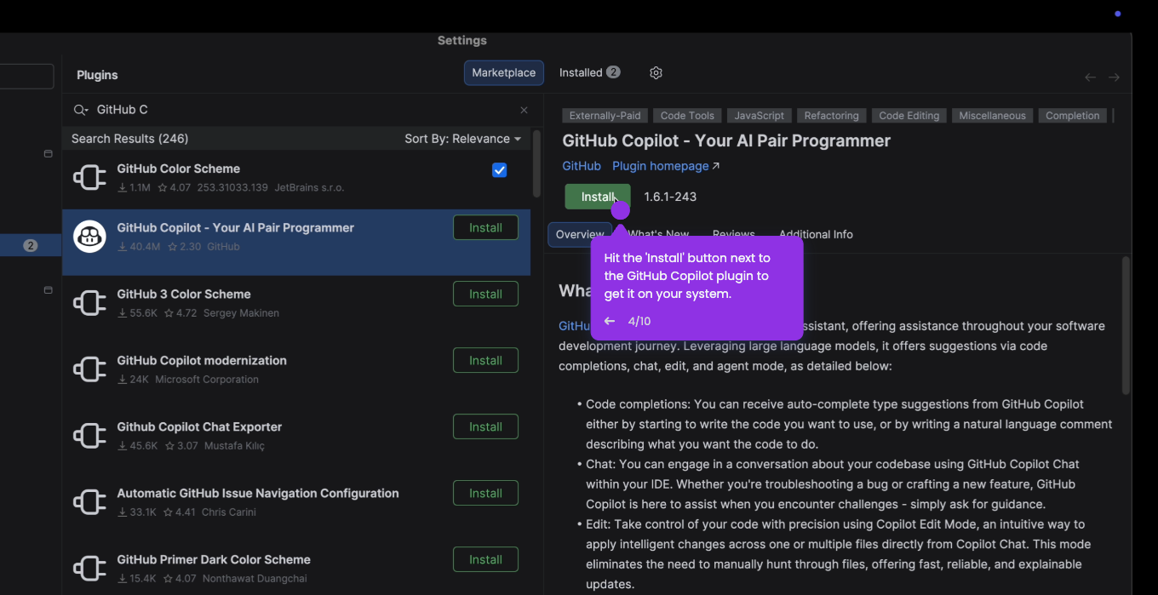Install GitHub Copilot from the list row
Viewport: 1158px width, 595px height.
(485, 228)
